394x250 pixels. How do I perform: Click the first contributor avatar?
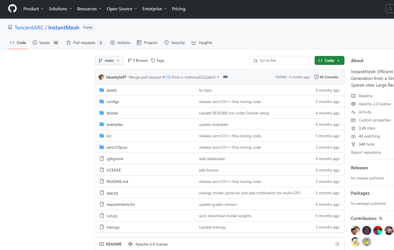(x=356, y=231)
